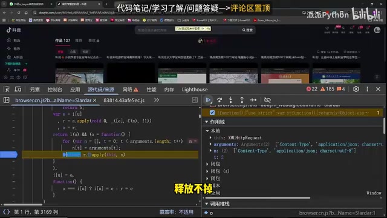Click the horizontal scrollbar in scope pane

pyautogui.click(x=258, y=198)
